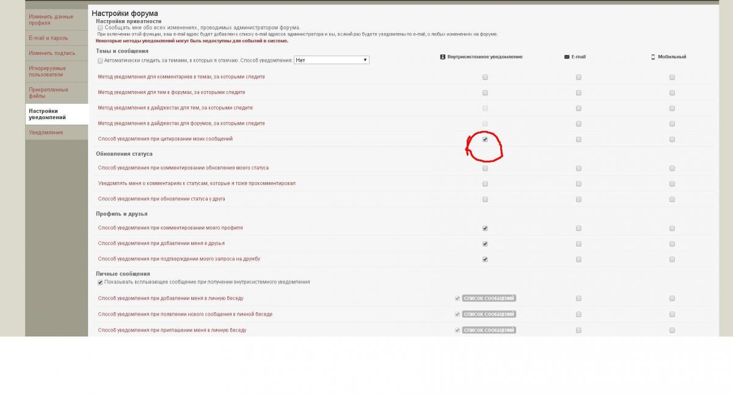
Task: Enable e-mail notification for new message in conversation
Action: [x=578, y=315]
